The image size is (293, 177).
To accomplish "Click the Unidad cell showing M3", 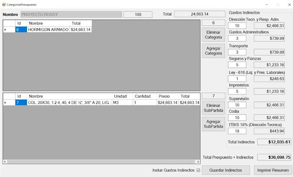I will (x=122, y=103).
